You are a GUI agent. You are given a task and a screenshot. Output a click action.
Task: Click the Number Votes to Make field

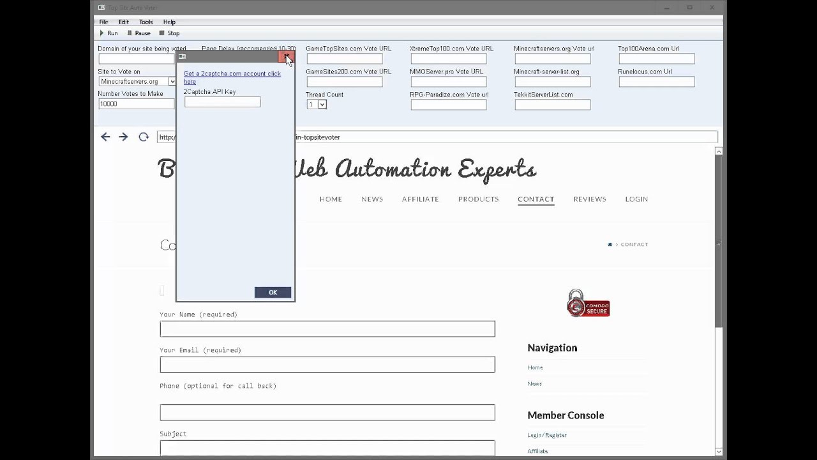pyautogui.click(x=135, y=103)
